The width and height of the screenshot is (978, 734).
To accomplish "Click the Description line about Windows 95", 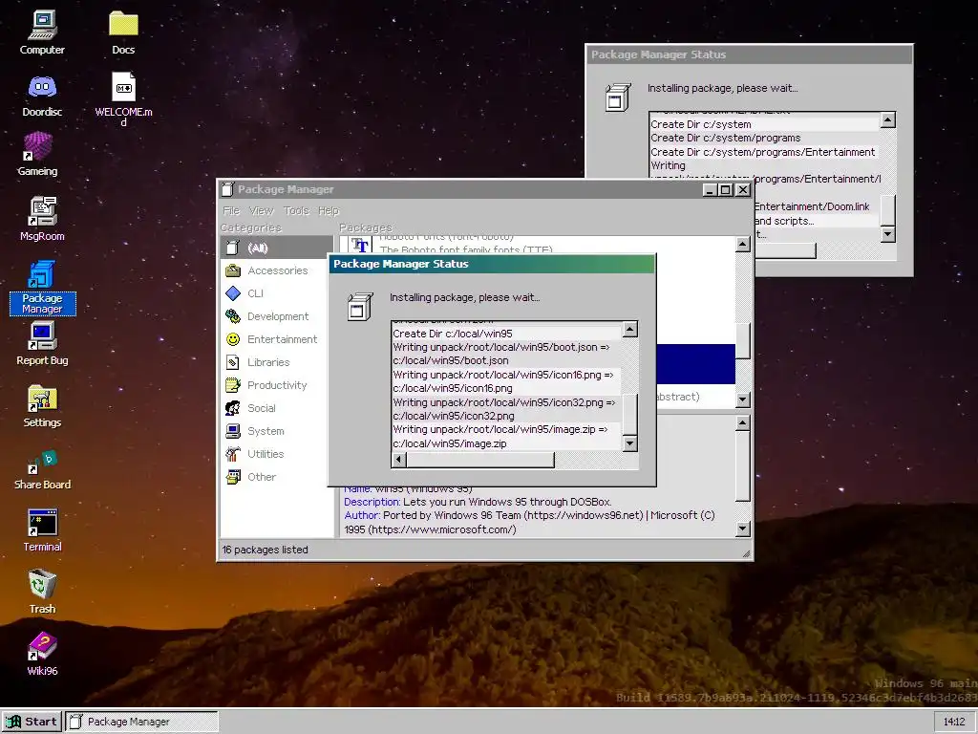I will click(x=478, y=502).
